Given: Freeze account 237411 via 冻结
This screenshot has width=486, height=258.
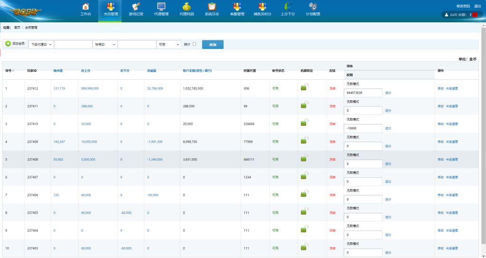Looking at the screenshot, I should (x=332, y=106).
